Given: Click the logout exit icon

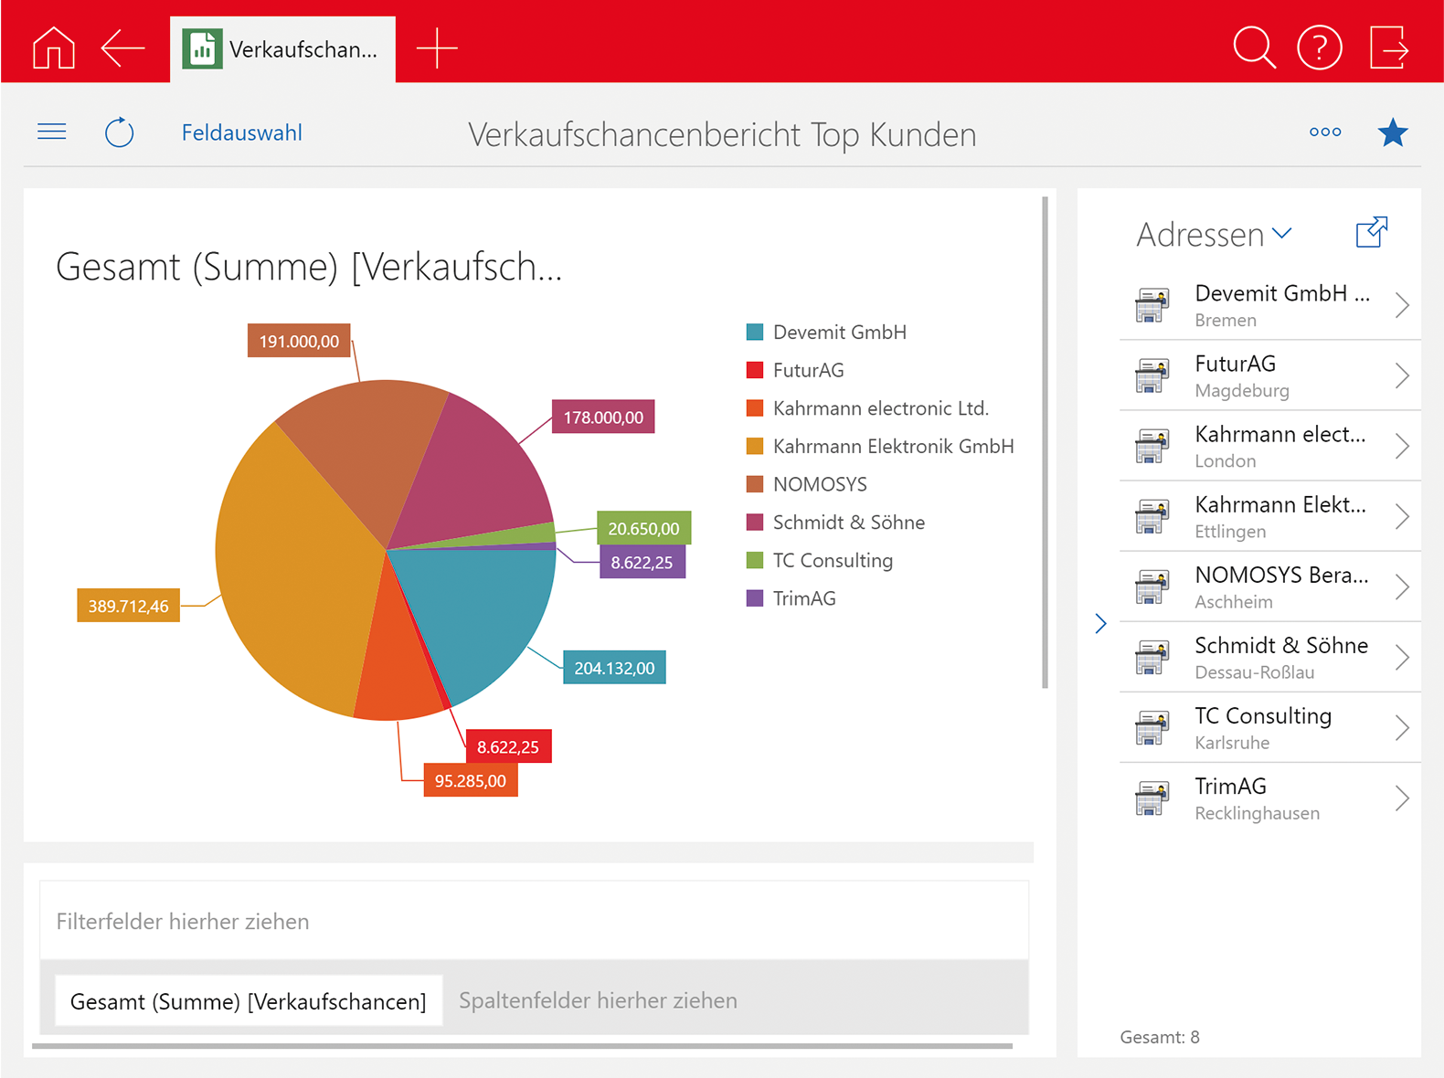Looking at the screenshot, I should click(1388, 48).
